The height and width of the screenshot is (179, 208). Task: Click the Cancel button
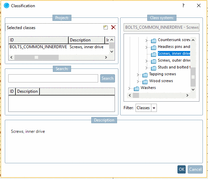pyautogui.click(x=195, y=169)
